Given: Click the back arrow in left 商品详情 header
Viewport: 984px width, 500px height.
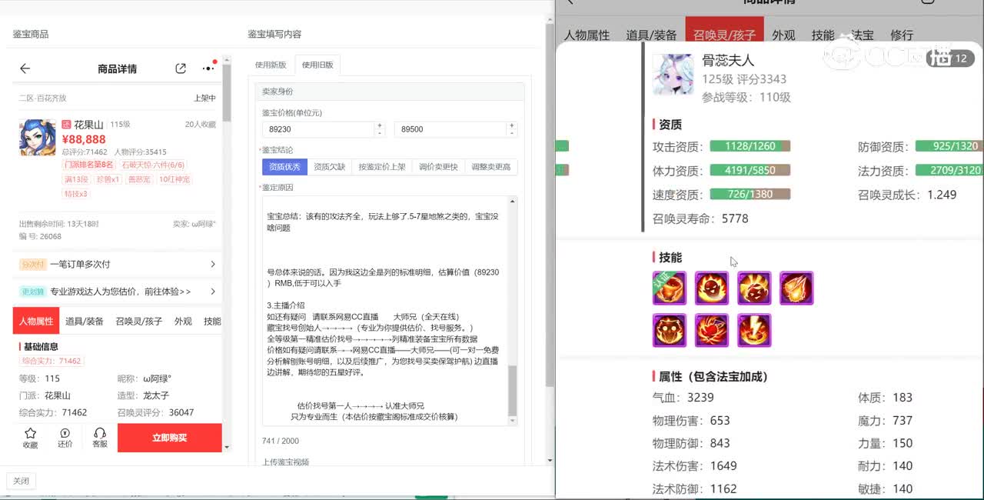Looking at the screenshot, I should pyautogui.click(x=25, y=68).
